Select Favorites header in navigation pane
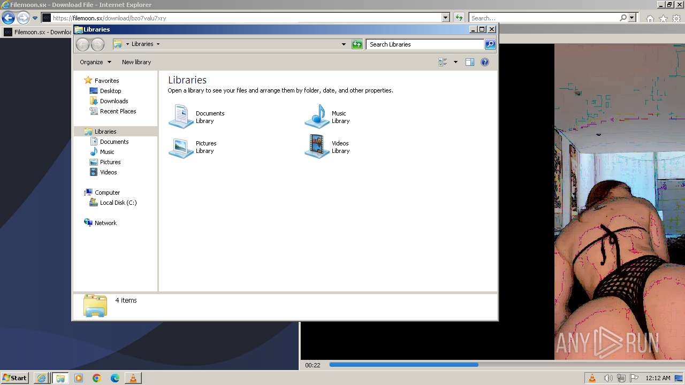This screenshot has width=685, height=385. pos(106,81)
